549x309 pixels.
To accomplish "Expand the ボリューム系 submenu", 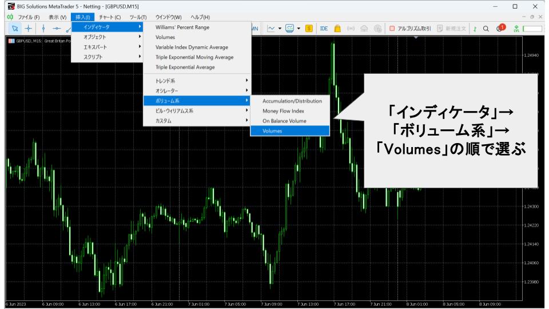I will coord(197,101).
